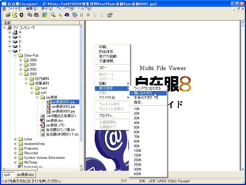Screen dimensions: 246x185
Task: Collapse the jan表紙 folder
Action: click(x=37, y=97)
